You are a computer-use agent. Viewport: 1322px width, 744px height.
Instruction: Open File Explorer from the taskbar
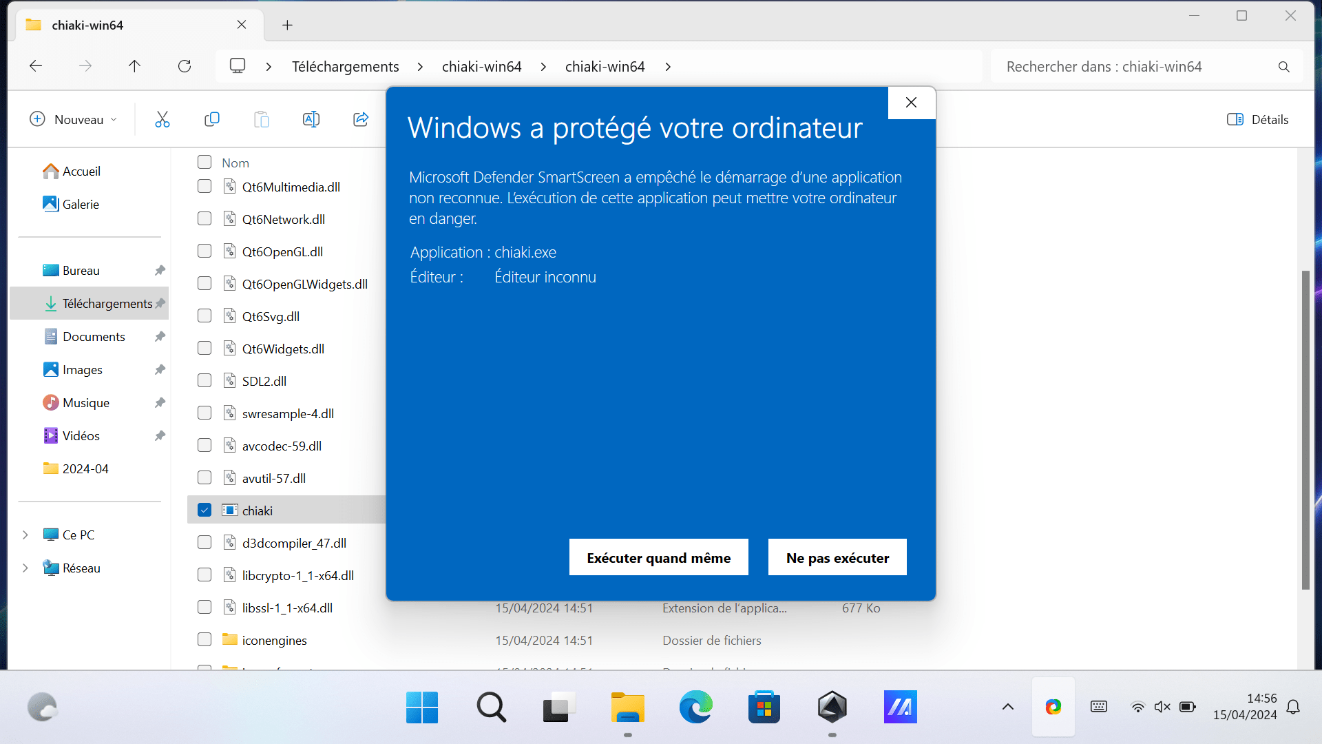(627, 707)
